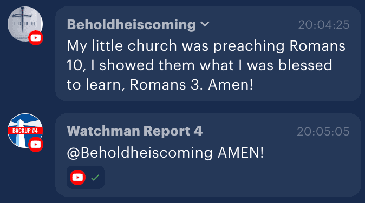Click the @Beholdheiscoming mention in the reply
Screen dimensions: 365x203
pyautogui.click(x=140, y=153)
